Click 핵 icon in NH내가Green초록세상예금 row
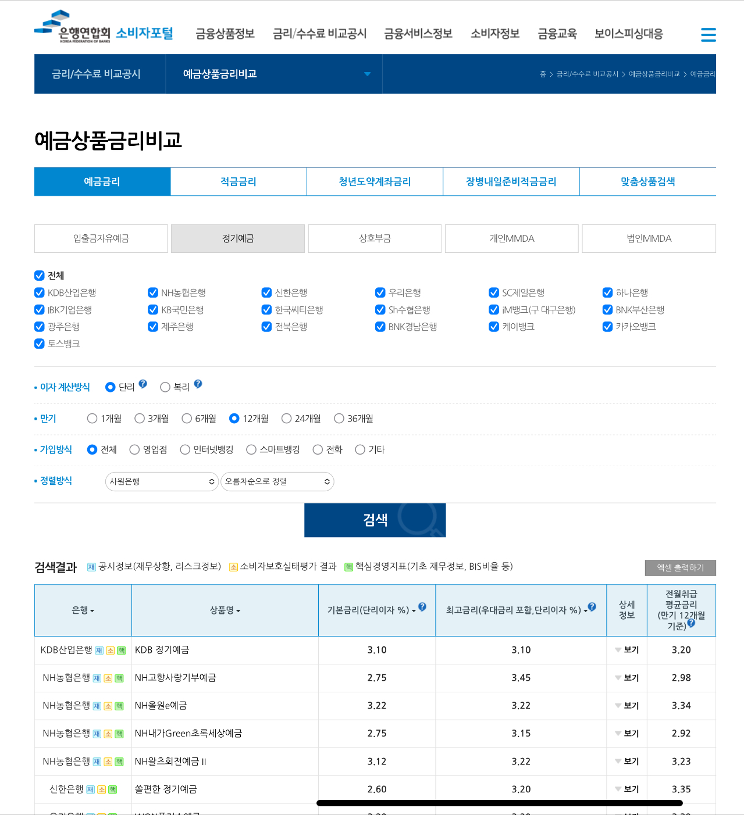The image size is (744, 815). coord(119,734)
